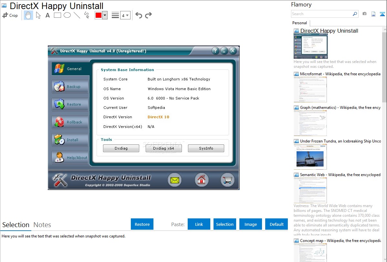Viewport: 387px width, 262px height.
Task: Select the arrow pointer tool
Action: (38, 15)
